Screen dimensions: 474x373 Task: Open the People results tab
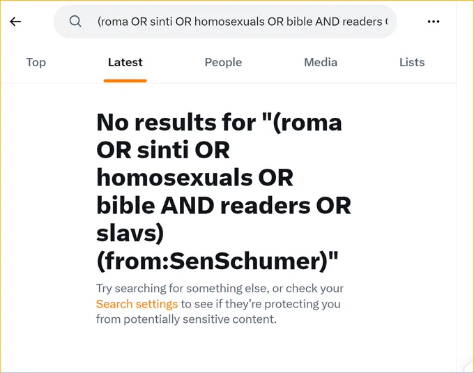click(x=223, y=62)
